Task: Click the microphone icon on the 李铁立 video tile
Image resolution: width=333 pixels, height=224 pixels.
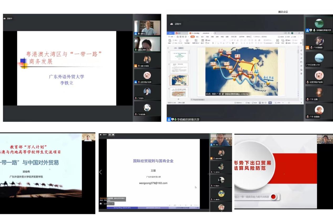Action: point(139,34)
